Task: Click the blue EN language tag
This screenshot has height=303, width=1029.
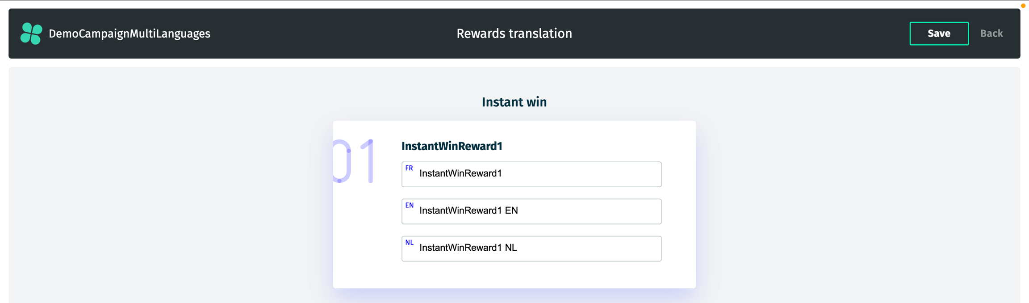Action: [x=409, y=205]
